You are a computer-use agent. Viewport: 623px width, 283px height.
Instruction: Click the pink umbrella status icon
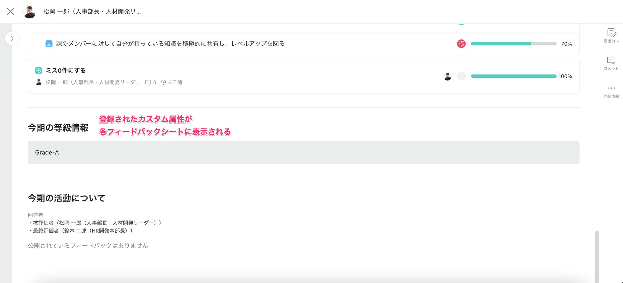click(x=461, y=44)
